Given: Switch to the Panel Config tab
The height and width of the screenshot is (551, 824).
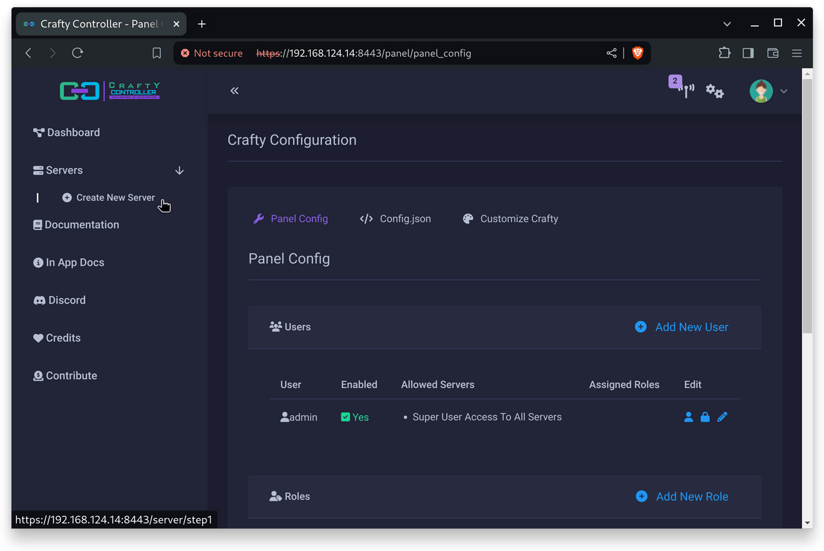Looking at the screenshot, I should click(x=291, y=219).
